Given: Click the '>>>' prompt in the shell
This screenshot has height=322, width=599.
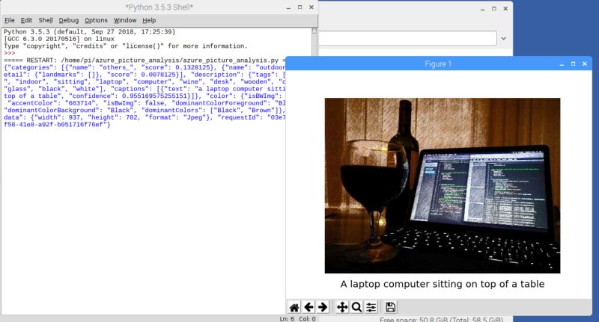Looking at the screenshot, I should pos(10,53).
